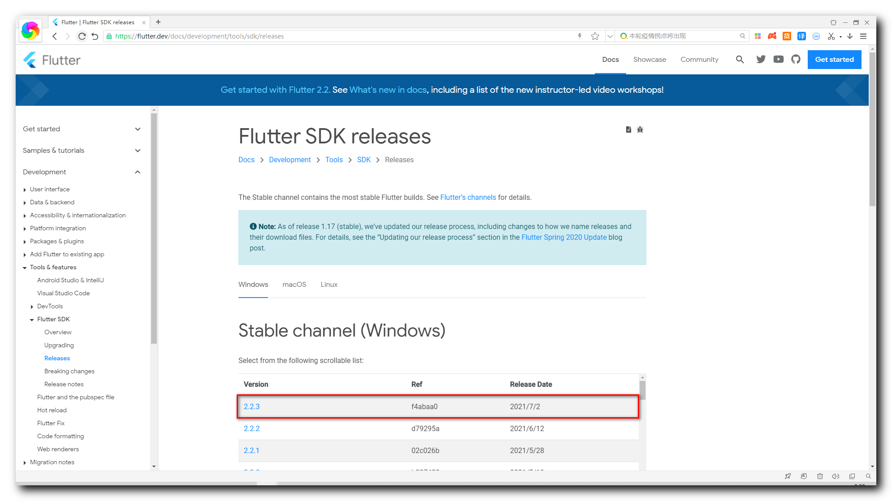Click the 2021/6/12 release date cell
The height and width of the screenshot is (501, 892).
click(527, 429)
